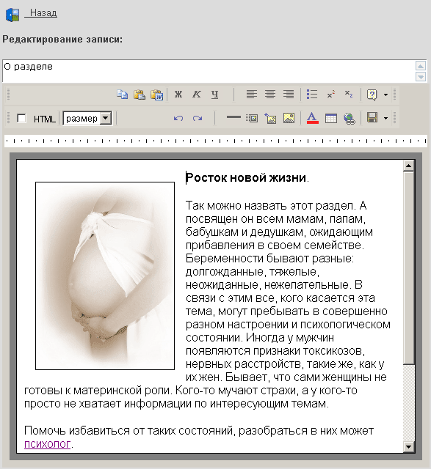Go back via Назад link
The image size is (431, 469).
[41, 13]
